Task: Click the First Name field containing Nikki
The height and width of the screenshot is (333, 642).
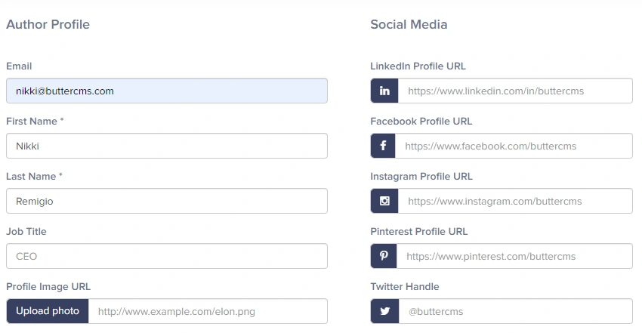Action: (166, 146)
